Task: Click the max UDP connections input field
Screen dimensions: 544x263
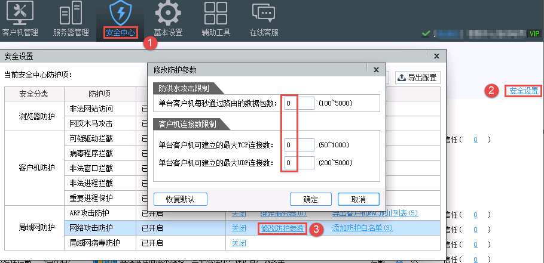Action: pyautogui.click(x=298, y=163)
